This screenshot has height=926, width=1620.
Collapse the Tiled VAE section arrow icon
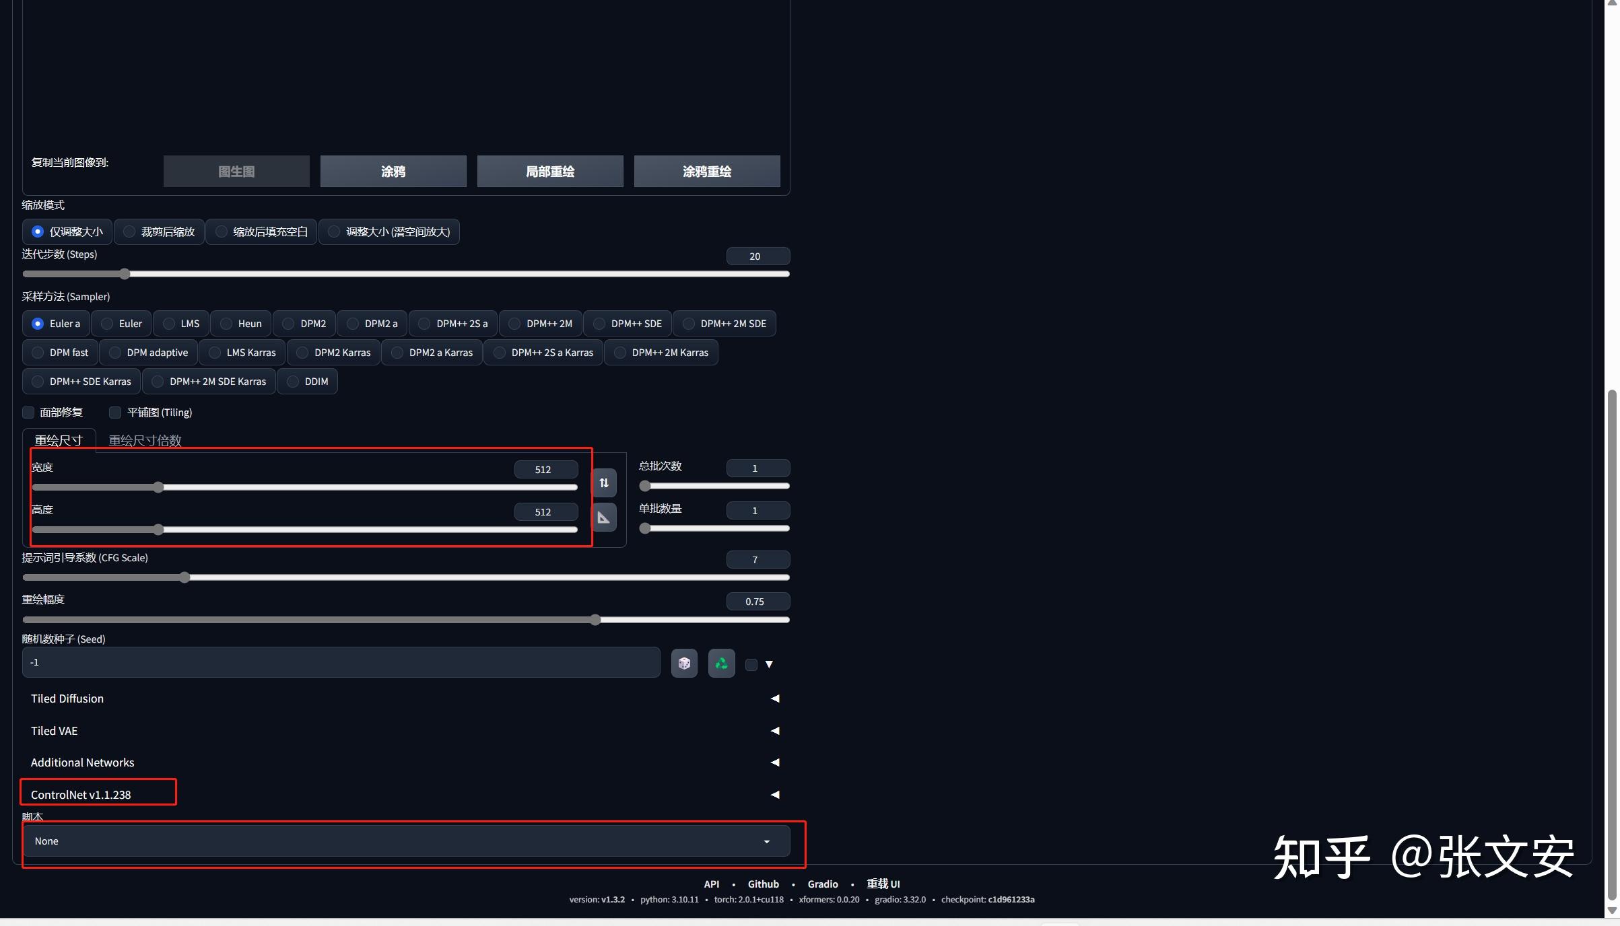tap(774, 731)
